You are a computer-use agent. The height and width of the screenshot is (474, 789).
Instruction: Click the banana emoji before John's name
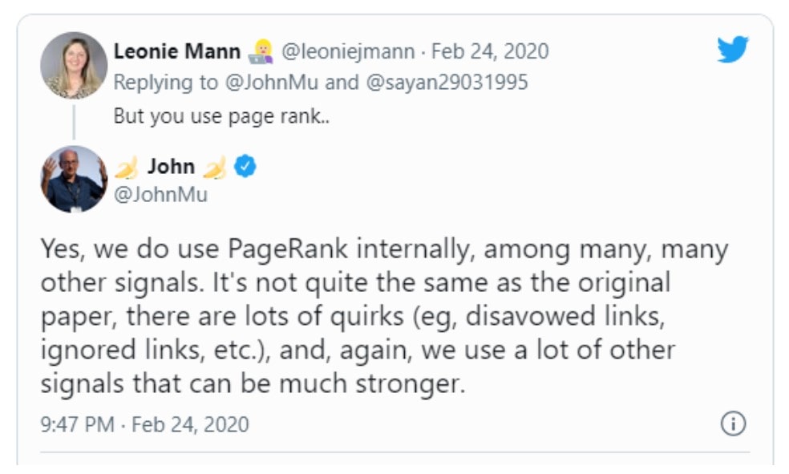[x=127, y=167]
